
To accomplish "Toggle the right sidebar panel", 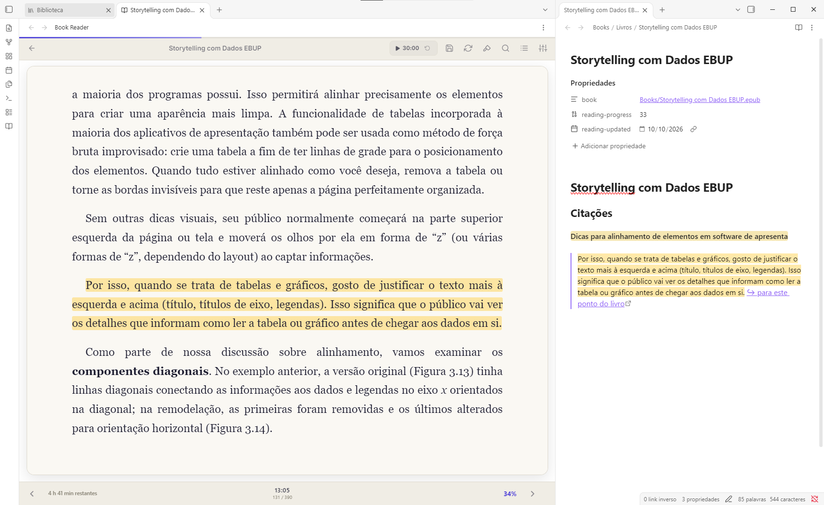I will [x=751, y=9].
